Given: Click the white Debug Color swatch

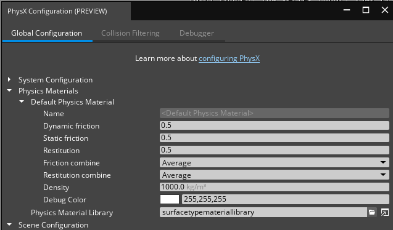Looking at the screenshot, I should (170, 199).
